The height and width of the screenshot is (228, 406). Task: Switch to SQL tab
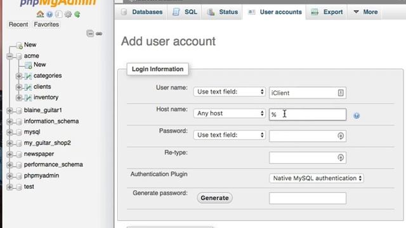pos(185,12)
